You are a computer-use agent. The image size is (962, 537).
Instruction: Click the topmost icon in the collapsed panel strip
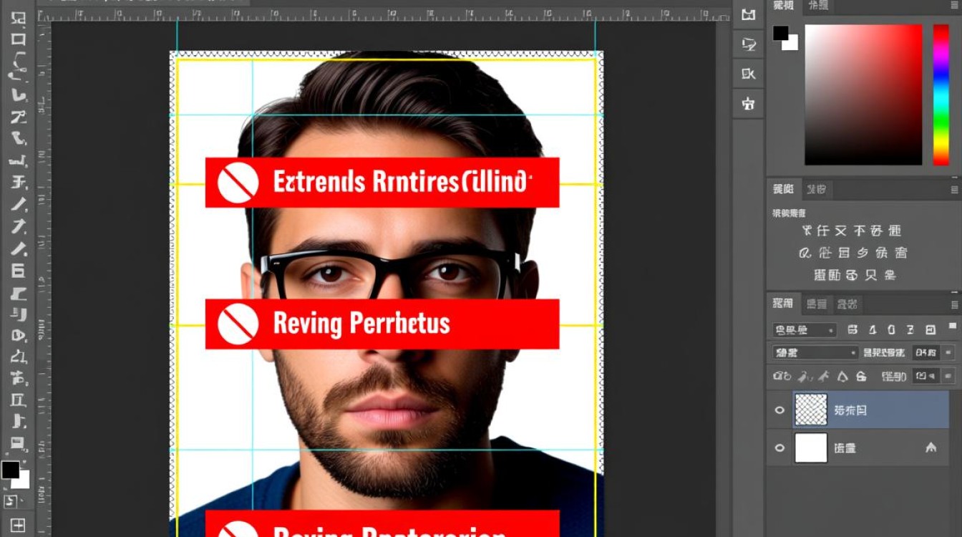(x=749, y=14)
